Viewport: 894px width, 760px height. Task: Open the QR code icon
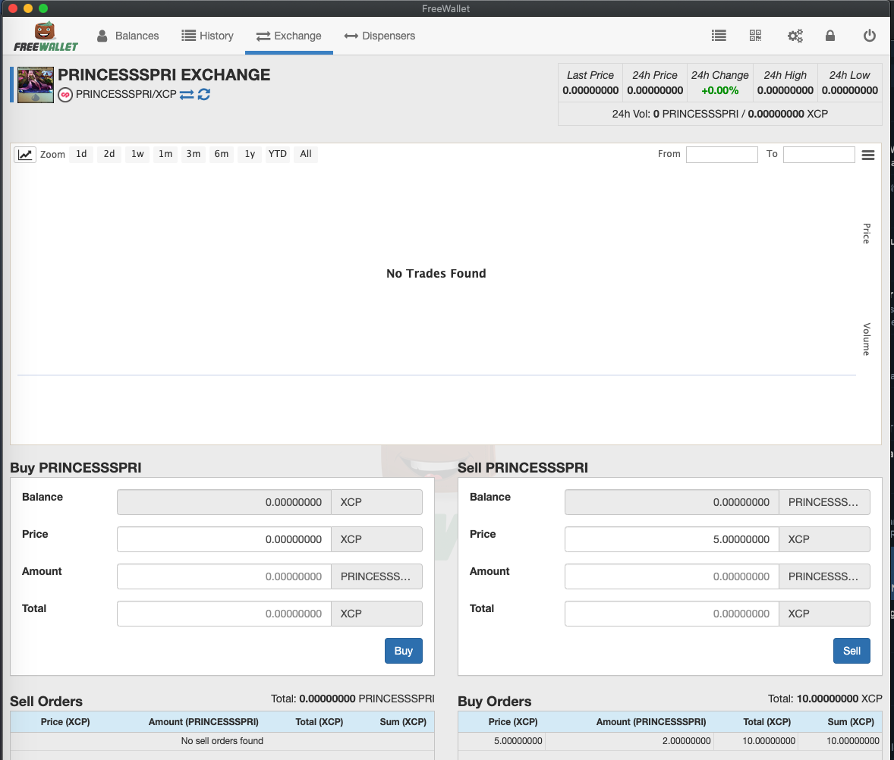[755, 36]
